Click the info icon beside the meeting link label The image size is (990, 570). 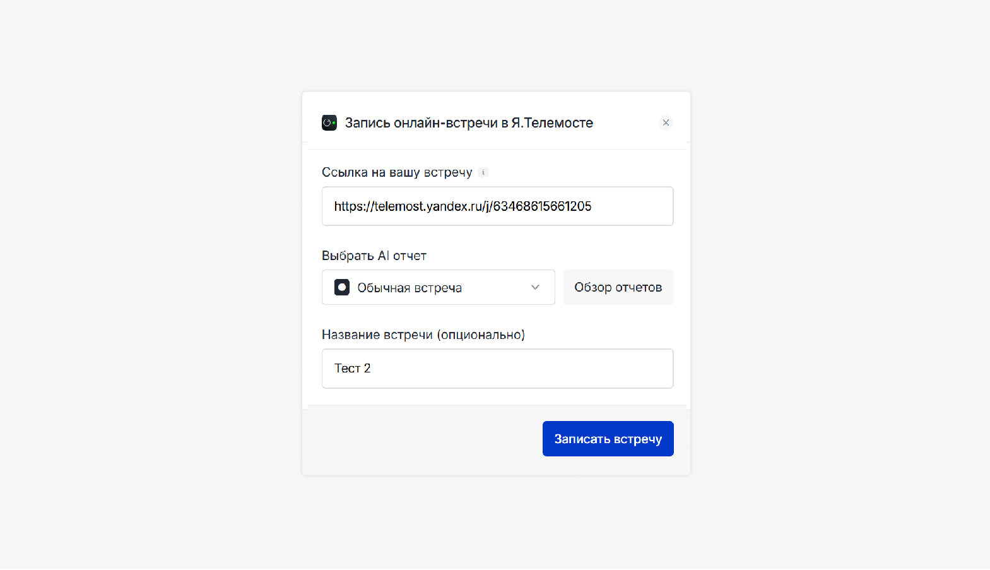[483, 172]
